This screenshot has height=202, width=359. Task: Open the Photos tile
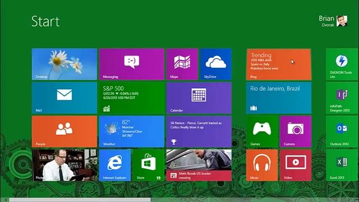click(65, 165)
